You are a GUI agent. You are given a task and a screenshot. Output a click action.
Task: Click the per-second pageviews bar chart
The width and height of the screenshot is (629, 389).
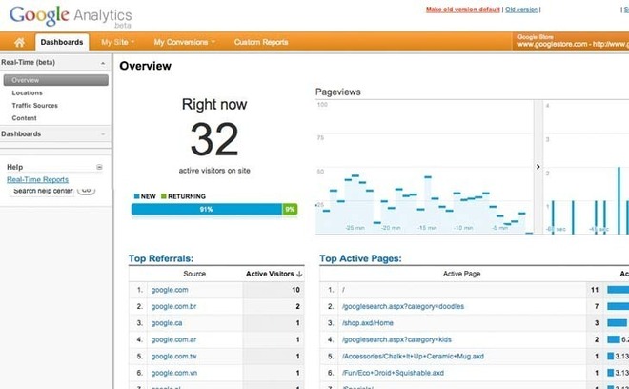click(586, 167)
